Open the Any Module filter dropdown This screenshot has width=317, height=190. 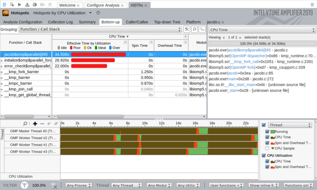pyautogui.click(x=159, y=185)
